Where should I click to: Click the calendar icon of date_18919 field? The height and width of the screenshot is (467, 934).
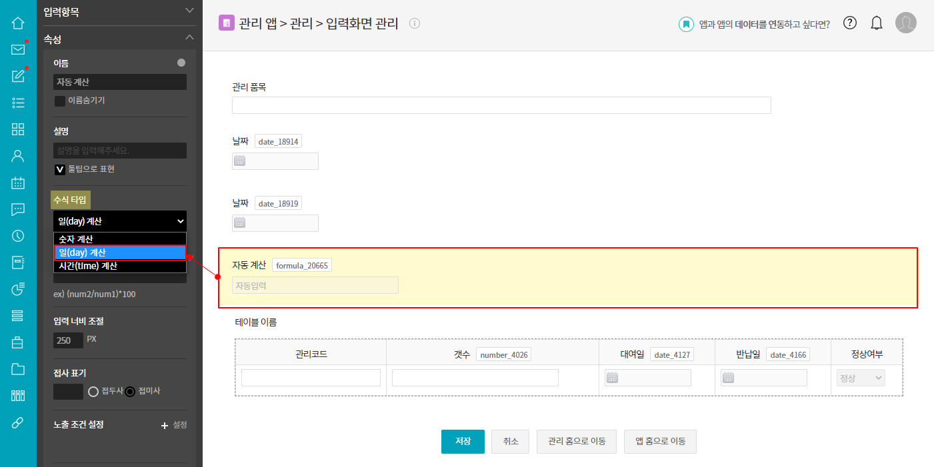pyautogui.click(x=240, y=223)
